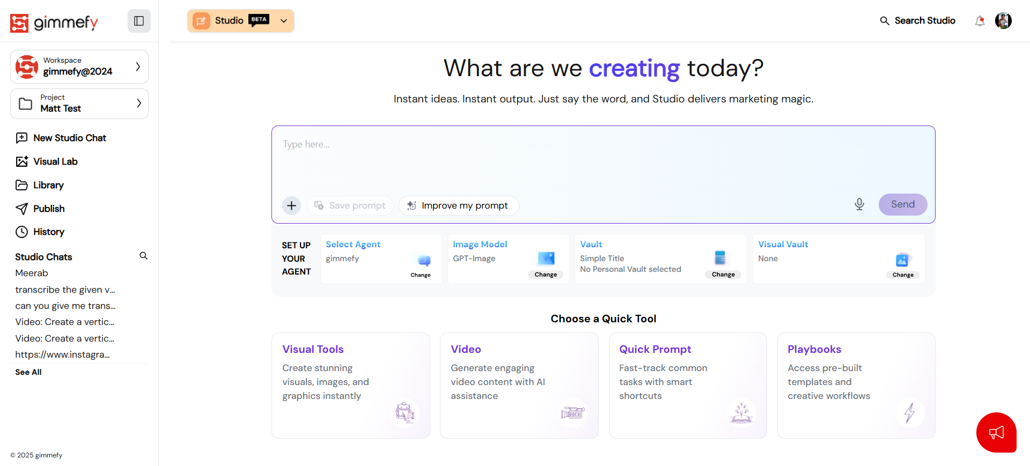This screenshot has height=466, width=1030.
Task: Change the Vault selection
Action: click(x=723, y=275)
